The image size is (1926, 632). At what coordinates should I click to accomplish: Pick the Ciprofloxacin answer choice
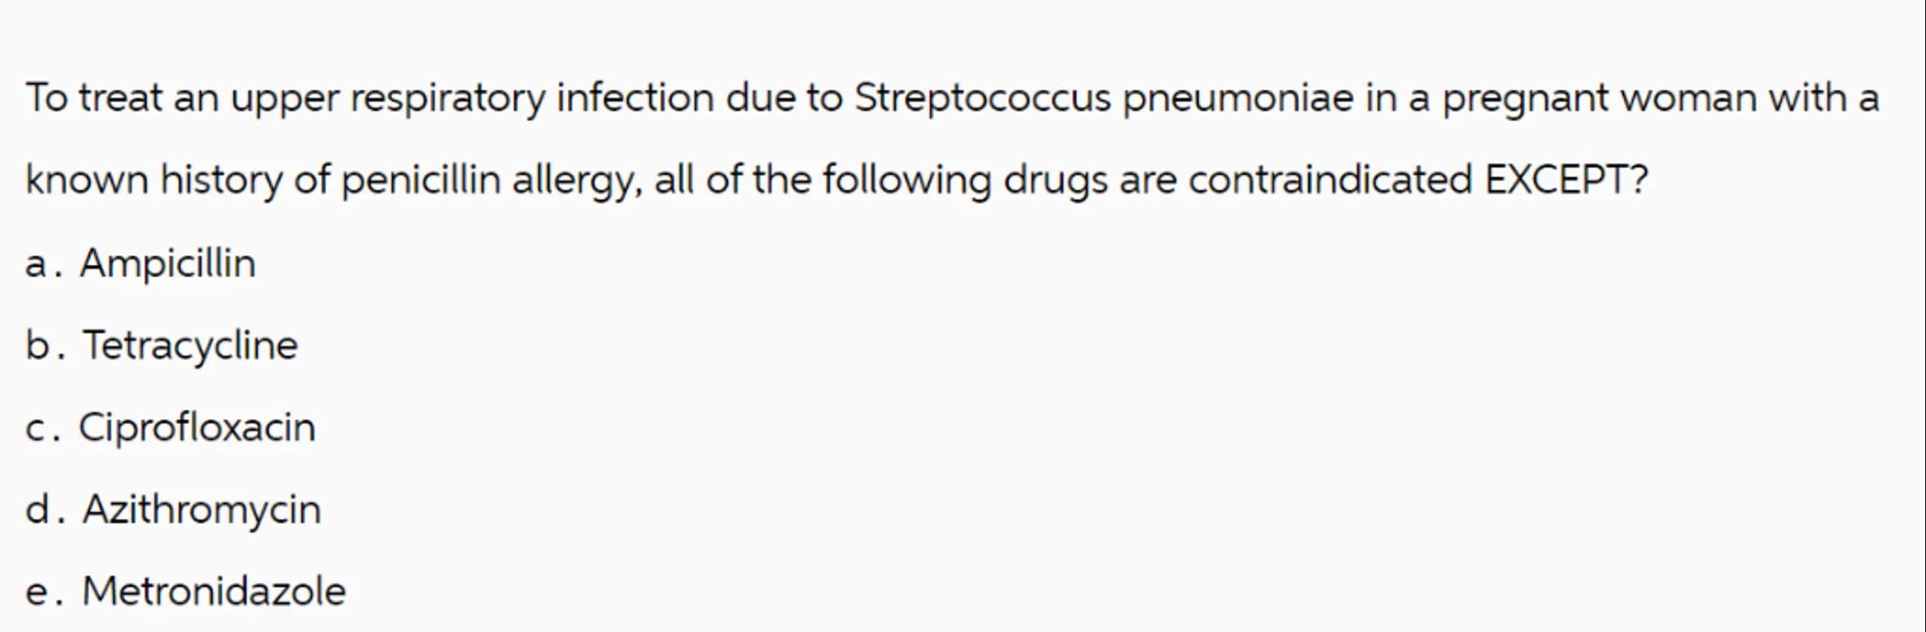197,428
